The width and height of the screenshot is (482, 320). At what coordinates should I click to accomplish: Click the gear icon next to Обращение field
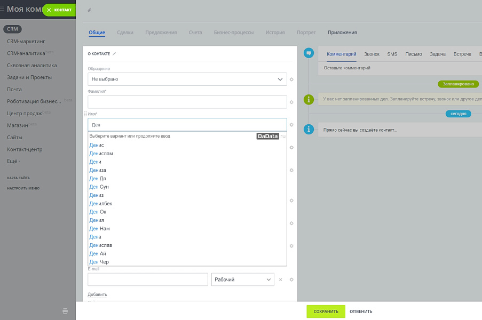click(291, 79)
